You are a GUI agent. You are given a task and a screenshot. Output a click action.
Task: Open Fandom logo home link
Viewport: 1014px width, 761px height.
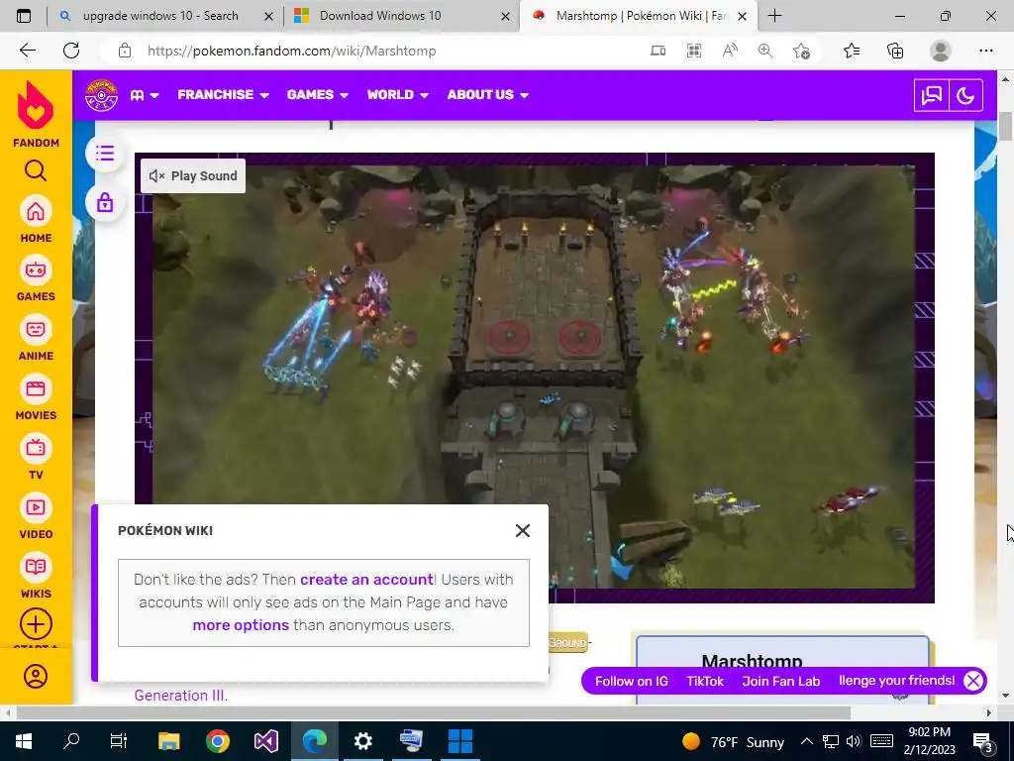coord(36,115)
